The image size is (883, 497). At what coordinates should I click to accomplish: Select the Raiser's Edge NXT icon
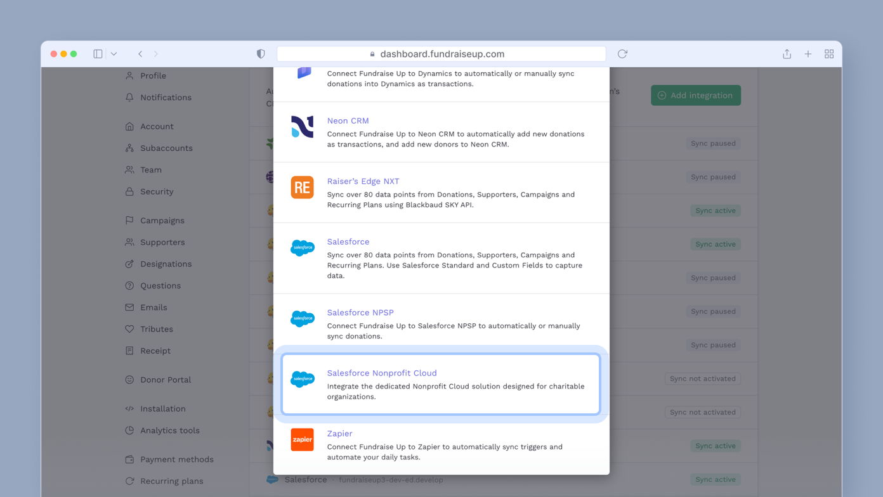coord(302,187)
